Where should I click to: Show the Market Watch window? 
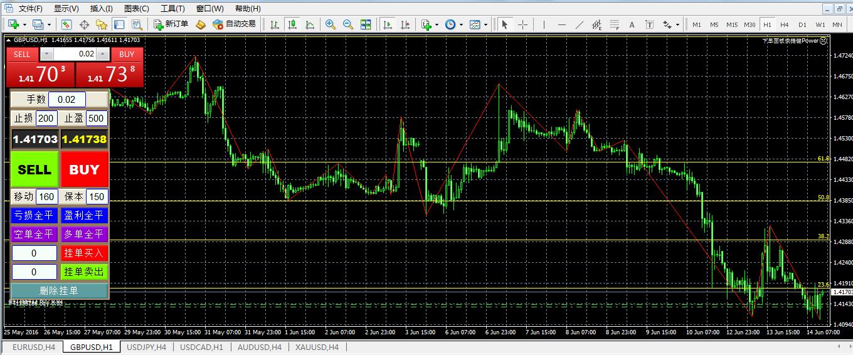coord(66,24)
